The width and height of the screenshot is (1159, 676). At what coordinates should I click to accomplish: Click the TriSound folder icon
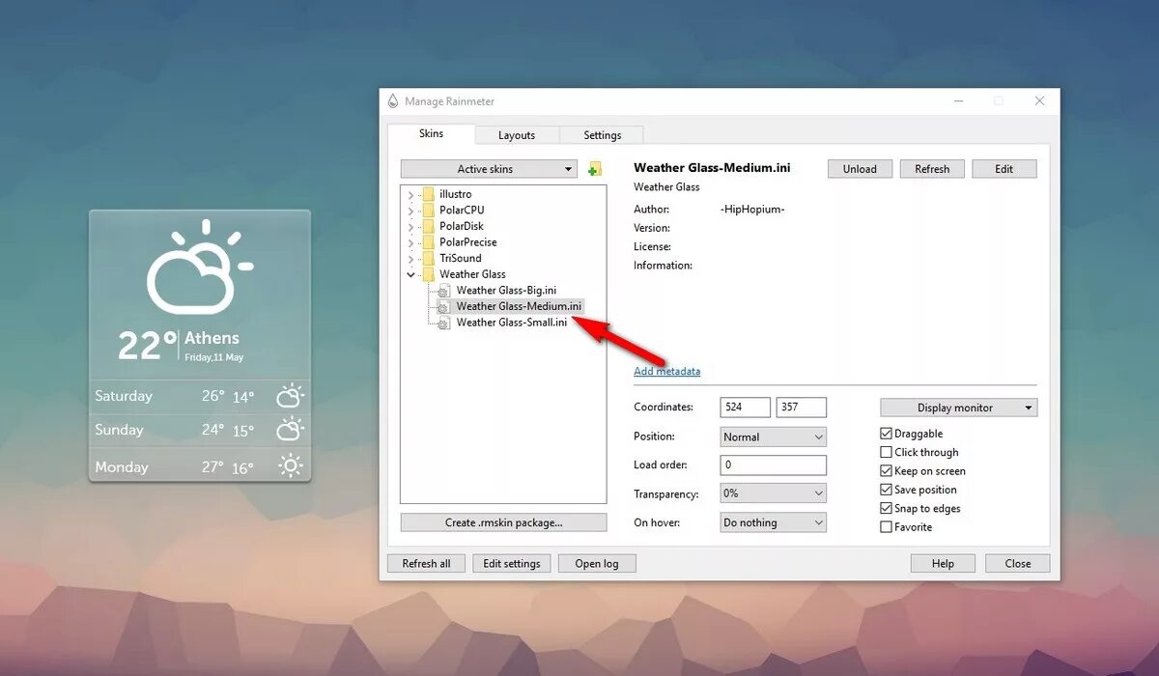[x=429, y=258]
